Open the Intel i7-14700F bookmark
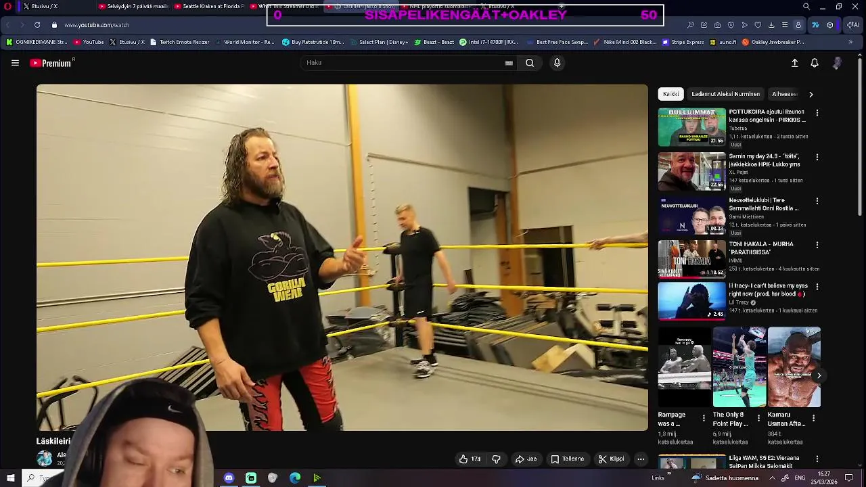Image resolution: width=866 pixels, height=487 pixels. click(x=488, y=42)
